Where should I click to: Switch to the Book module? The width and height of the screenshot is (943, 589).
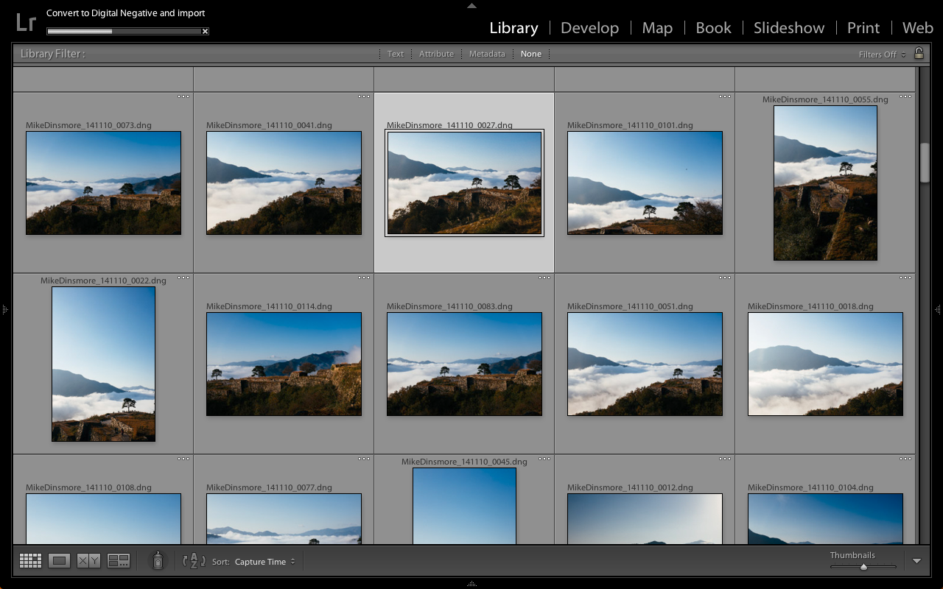click(713, 28)
